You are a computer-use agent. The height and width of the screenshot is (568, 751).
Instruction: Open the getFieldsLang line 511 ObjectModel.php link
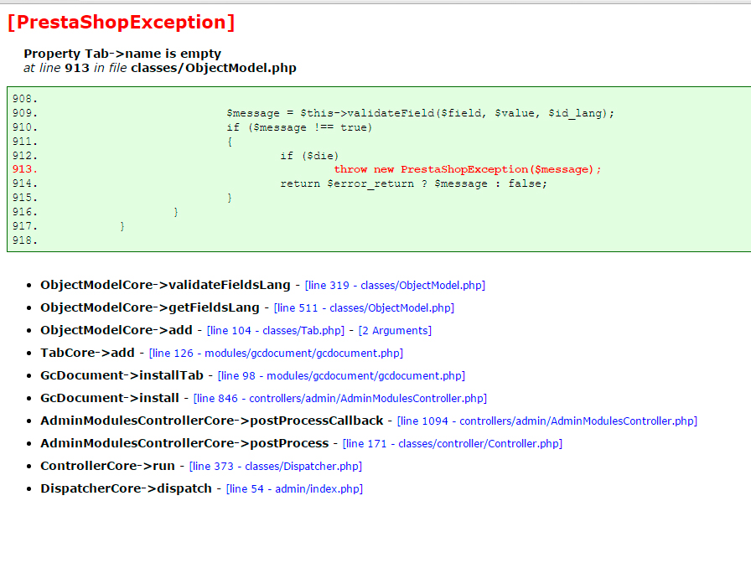pos(364,308)
